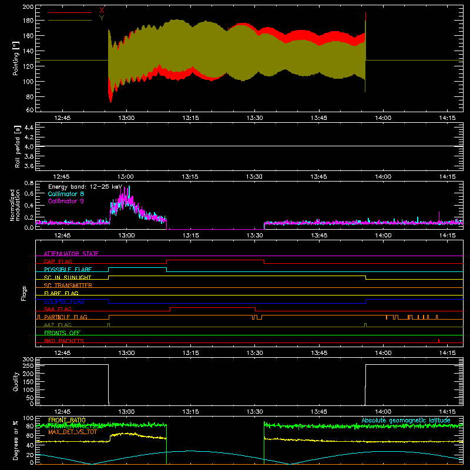Click the 300 tick on the Quality axis

[28, 360]
